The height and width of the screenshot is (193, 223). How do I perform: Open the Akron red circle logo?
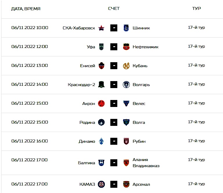point(101,103)
